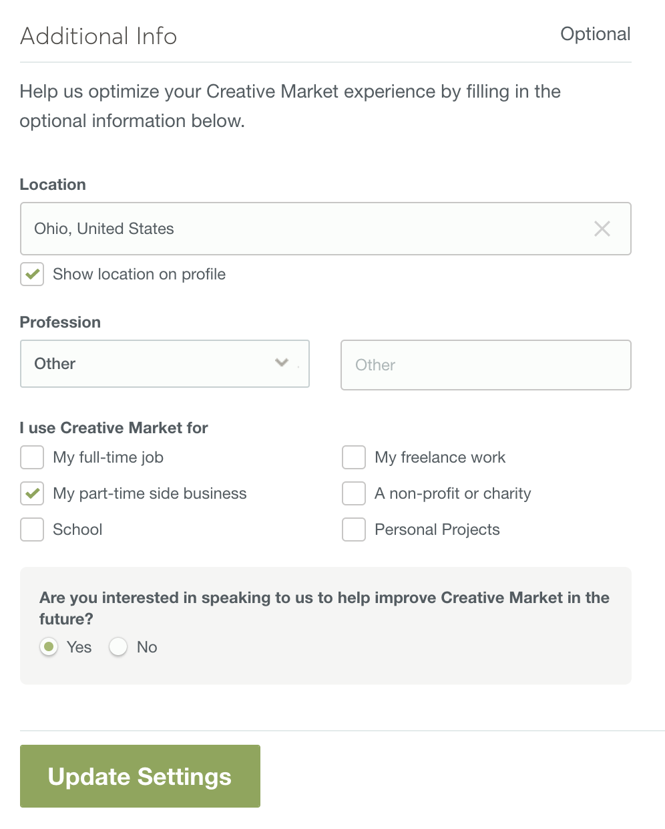Check the School option
The width and height of the screenshot is (665, 829).
click(32, 529)
